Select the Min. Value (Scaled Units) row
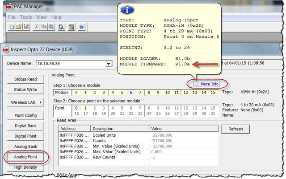Screen dimensions: 286x179 click(x=138, y=146)
